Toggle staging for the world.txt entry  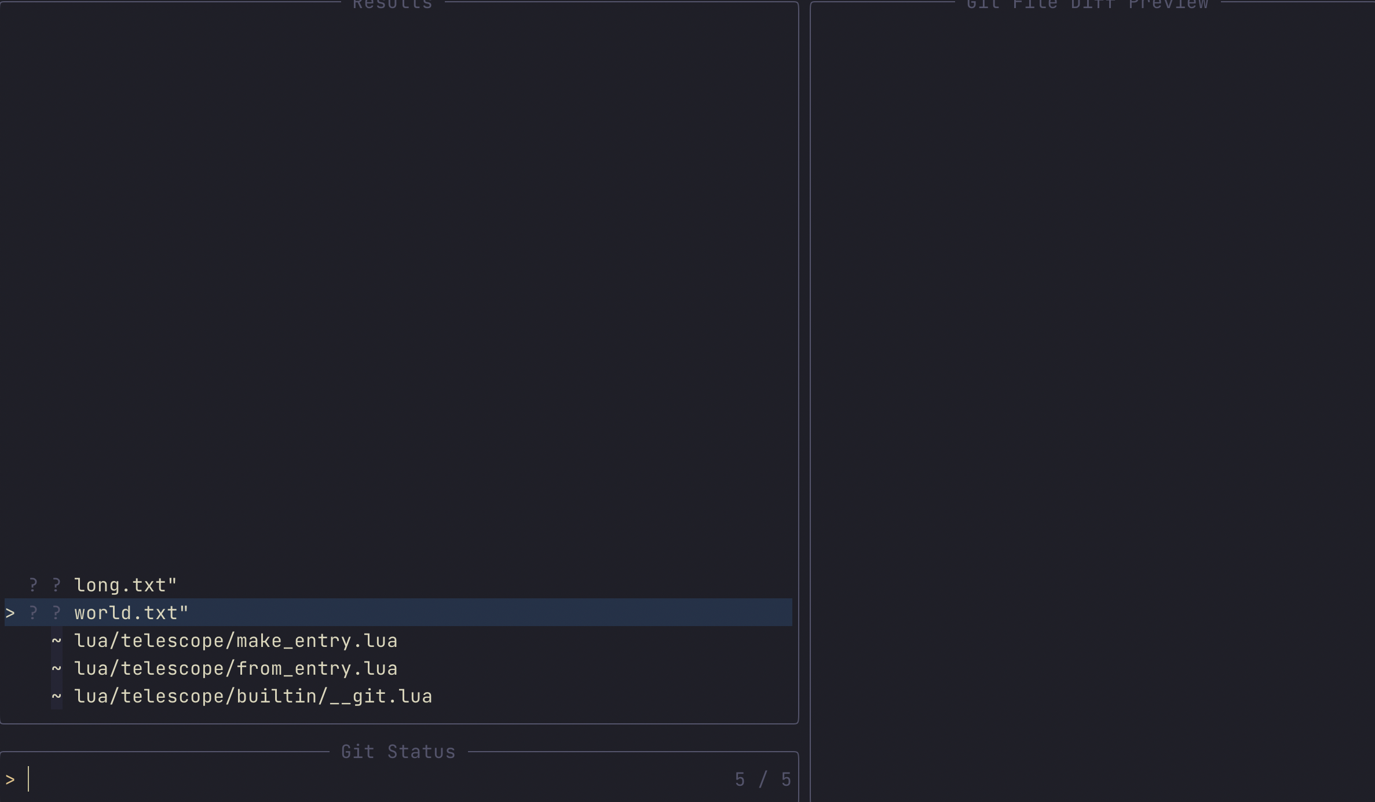tap(130, 612)
